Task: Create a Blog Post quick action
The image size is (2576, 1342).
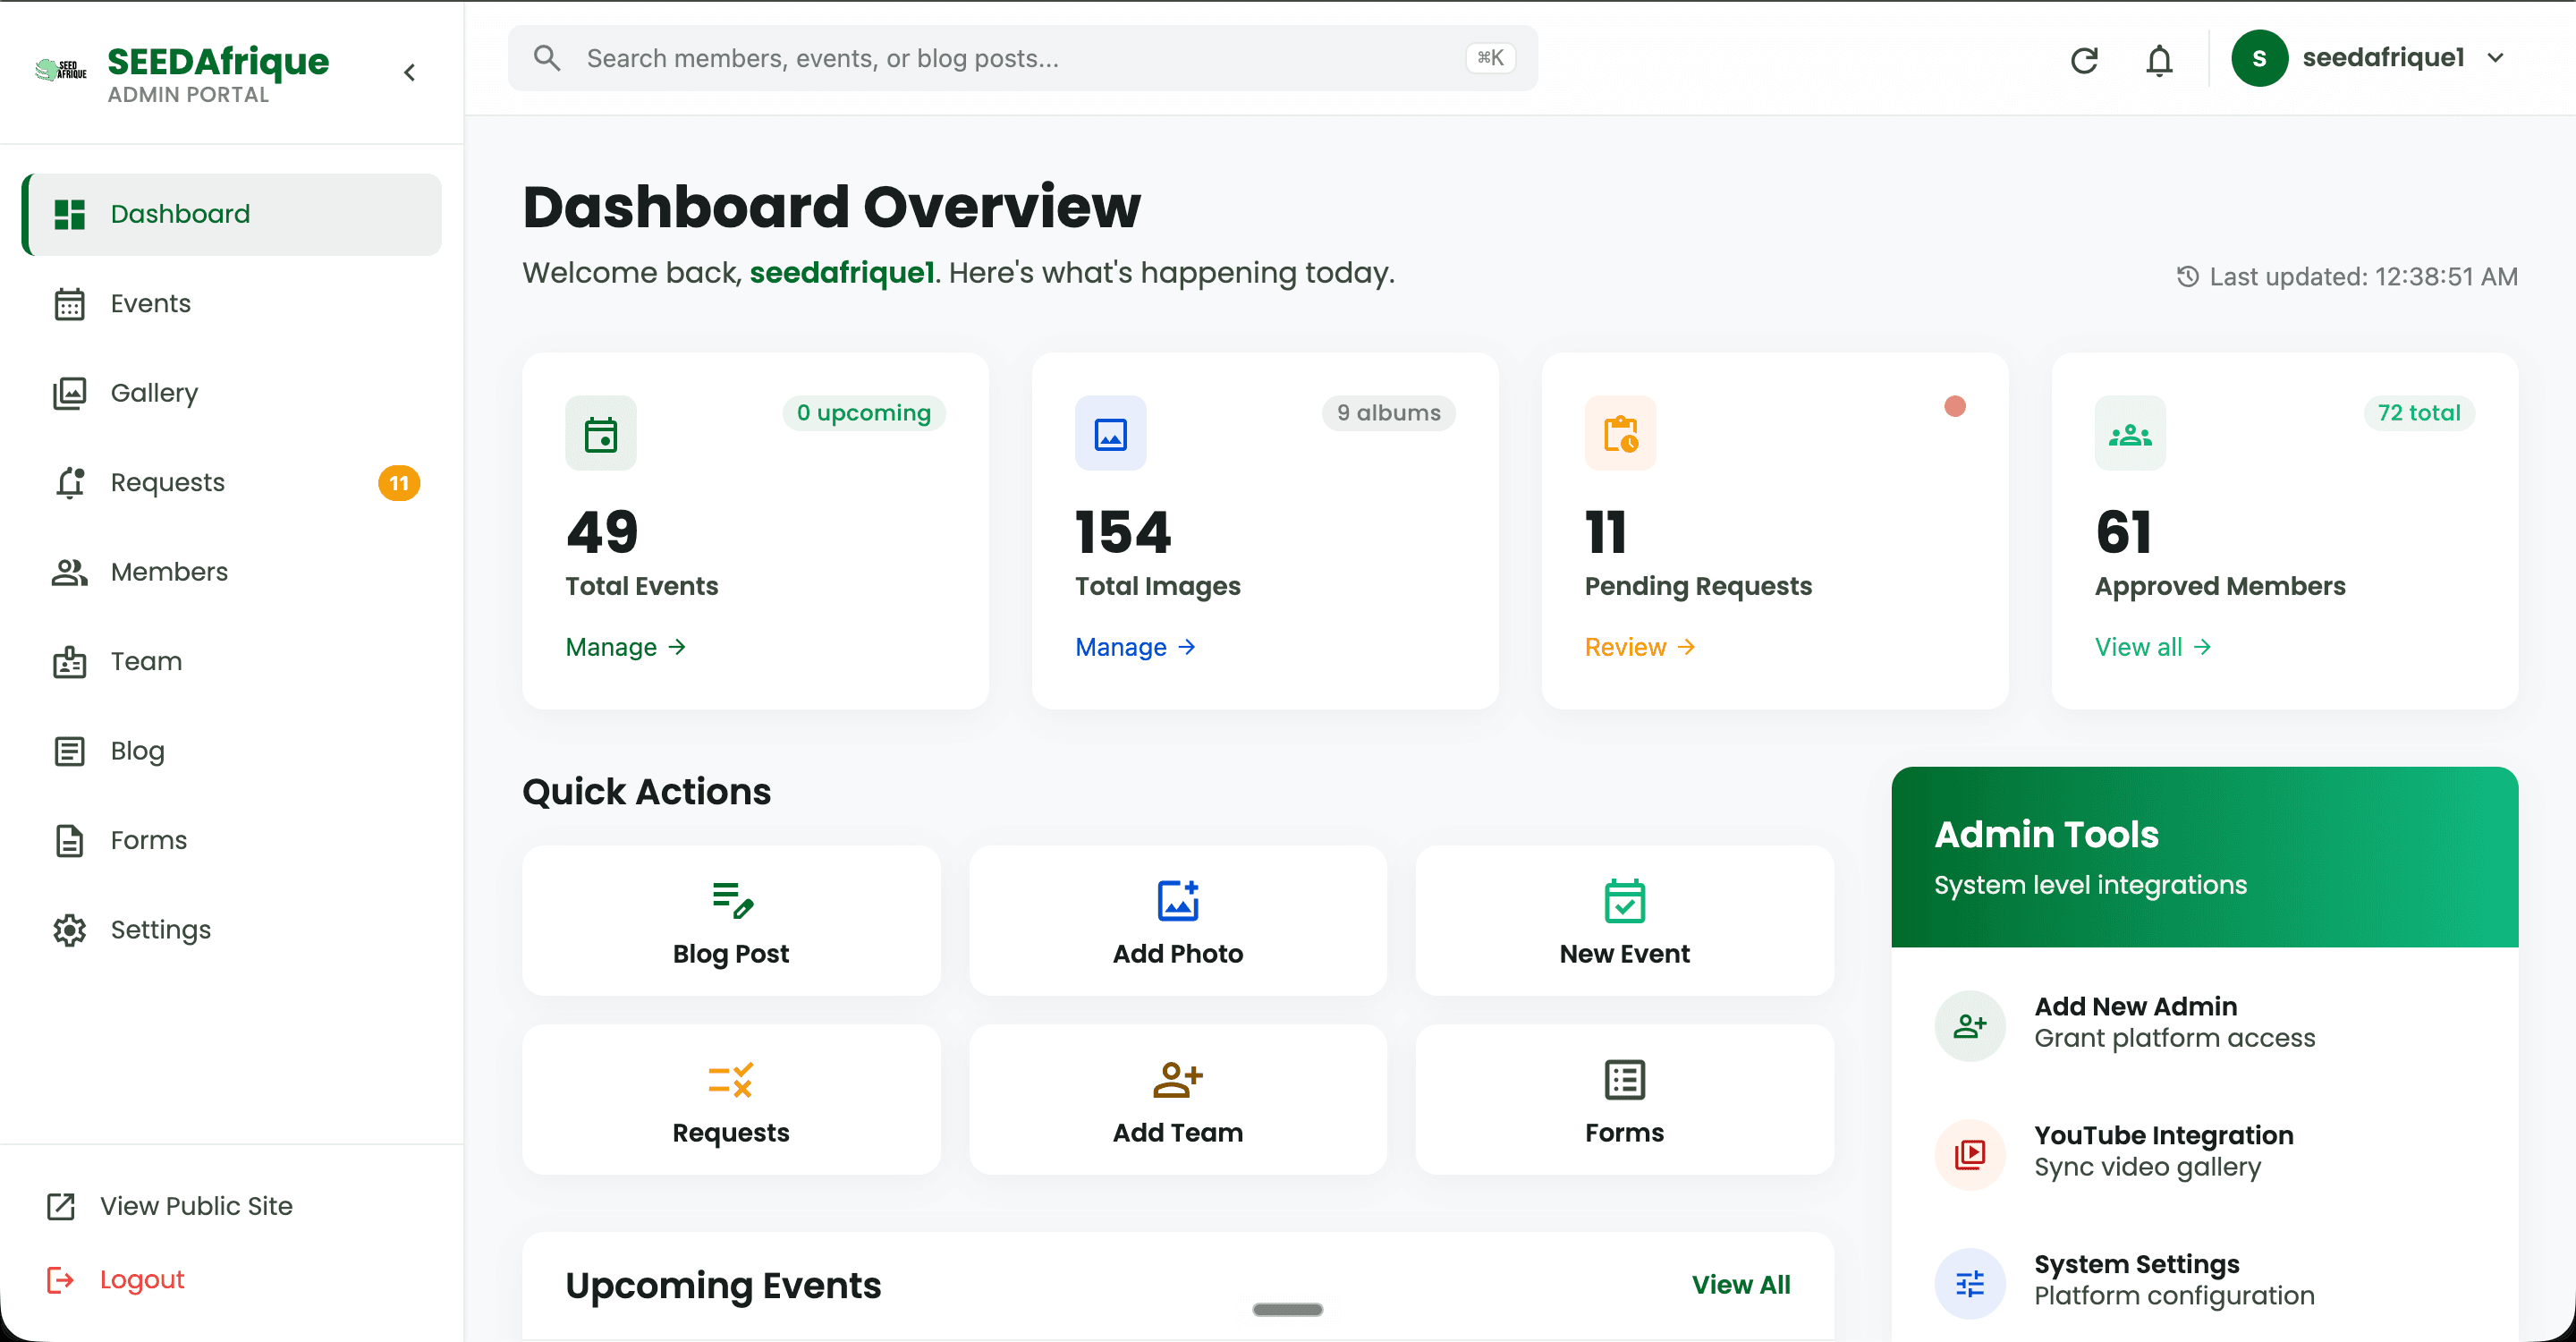Action: click(731, 921)
